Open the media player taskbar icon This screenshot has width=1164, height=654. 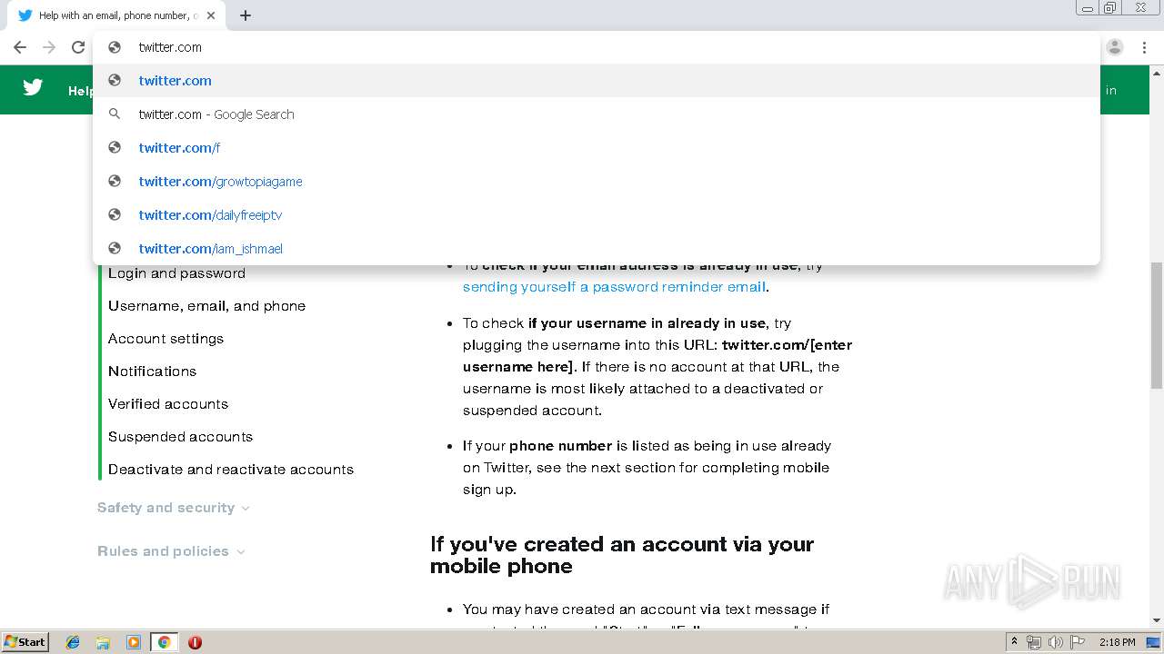[134, 642]
